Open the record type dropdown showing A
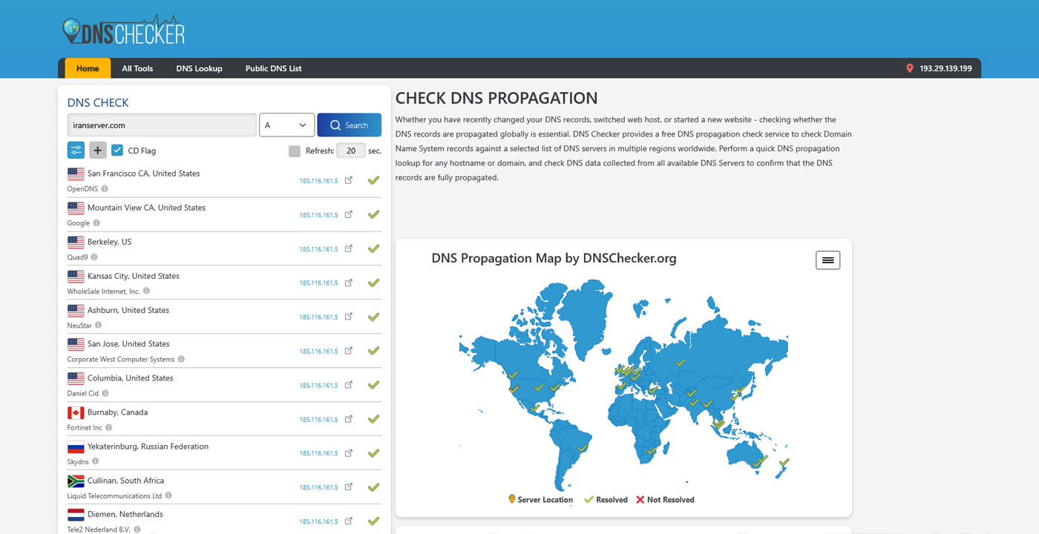The image size is (1039, 534). 286,125
